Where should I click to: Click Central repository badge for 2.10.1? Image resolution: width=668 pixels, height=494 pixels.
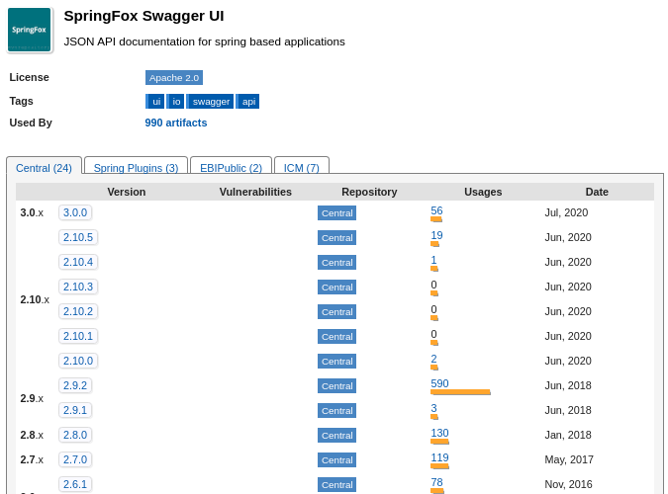point(337,337)
